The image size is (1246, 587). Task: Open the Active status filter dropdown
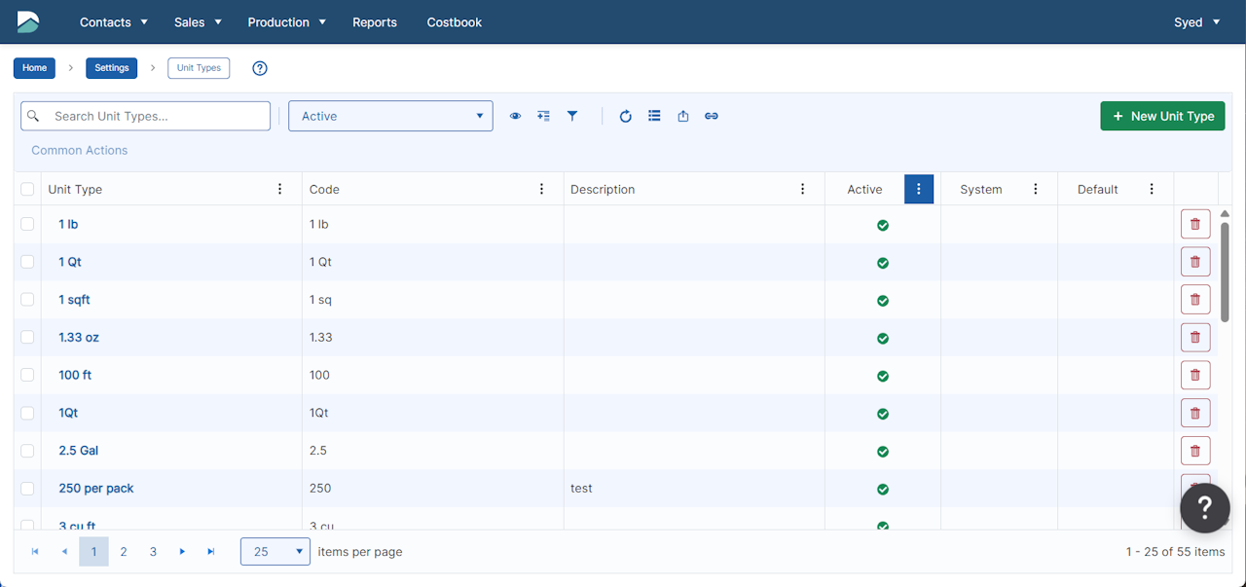(x=390, y=116)
